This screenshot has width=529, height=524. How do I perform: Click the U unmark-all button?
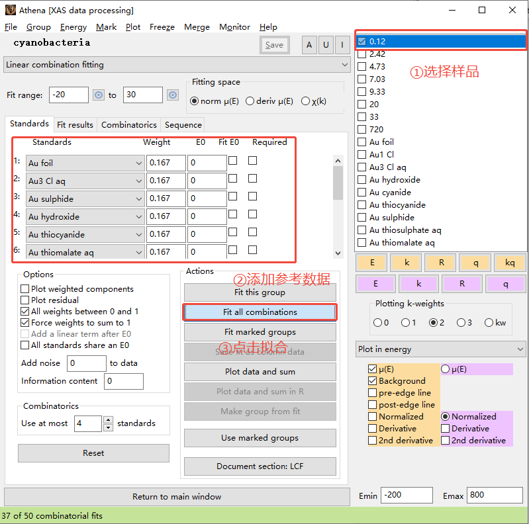point(326,45)
